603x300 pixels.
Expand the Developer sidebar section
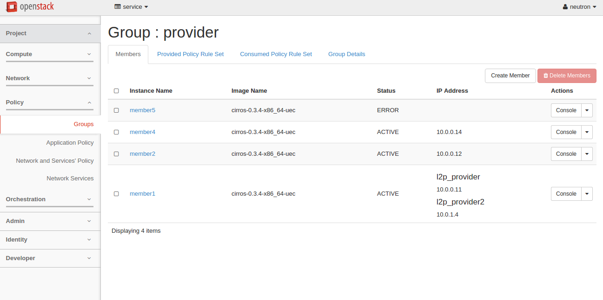[50, 258]
